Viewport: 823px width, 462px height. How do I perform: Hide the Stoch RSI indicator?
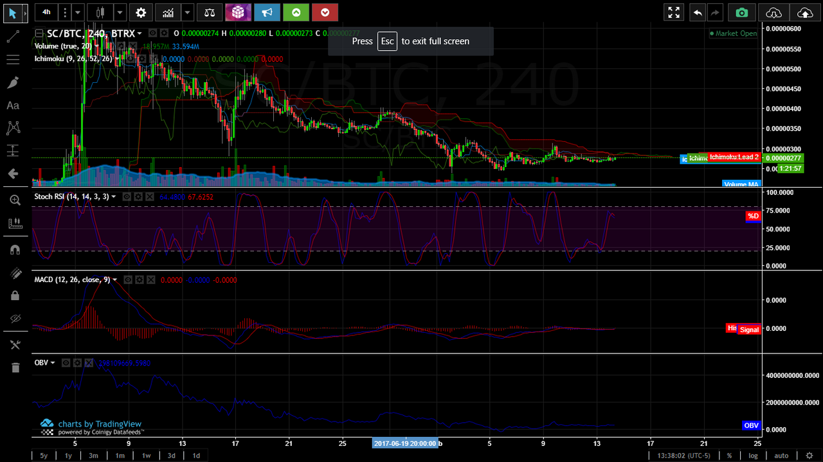(127, 197)
